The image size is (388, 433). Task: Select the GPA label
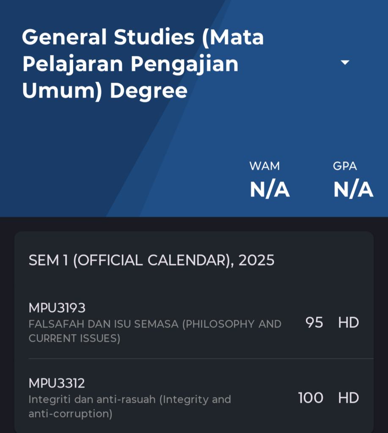[x=345, y=166]
